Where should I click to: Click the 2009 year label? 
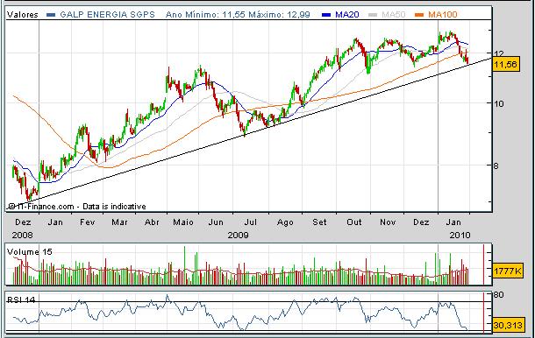coord(239,235)
